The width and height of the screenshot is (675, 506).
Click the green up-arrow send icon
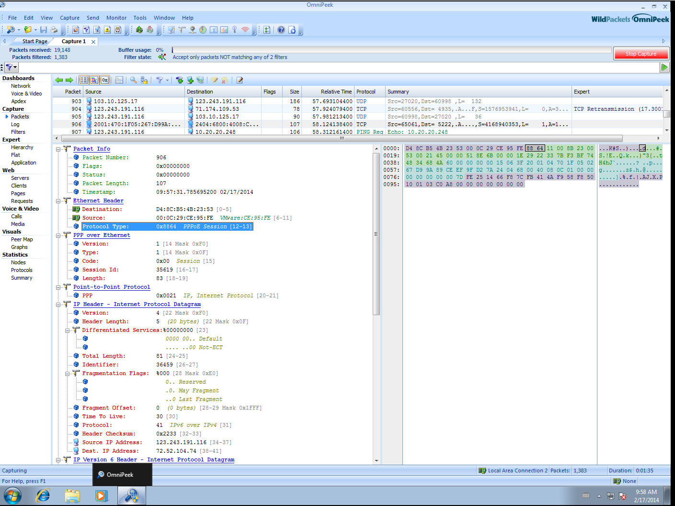tap(139, 30)
